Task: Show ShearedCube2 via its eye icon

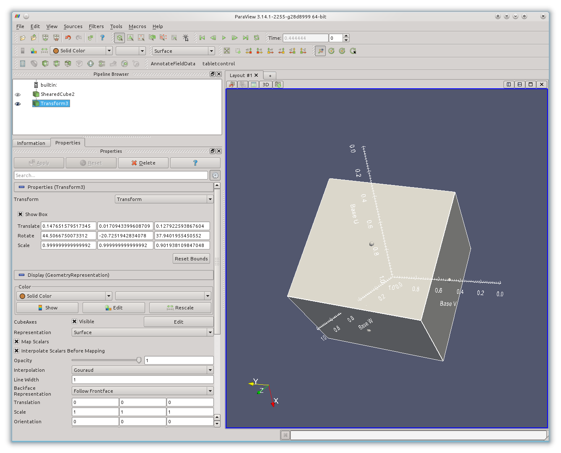Action: click(x=18, y=95)
